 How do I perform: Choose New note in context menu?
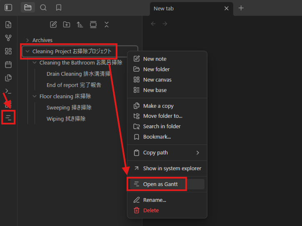(x=167, y=59)
